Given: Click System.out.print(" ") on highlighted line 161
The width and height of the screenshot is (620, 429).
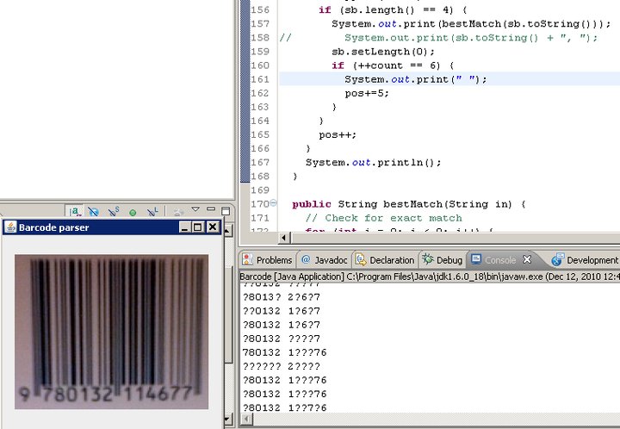Looking at the screenshot, I should point(416,79).
